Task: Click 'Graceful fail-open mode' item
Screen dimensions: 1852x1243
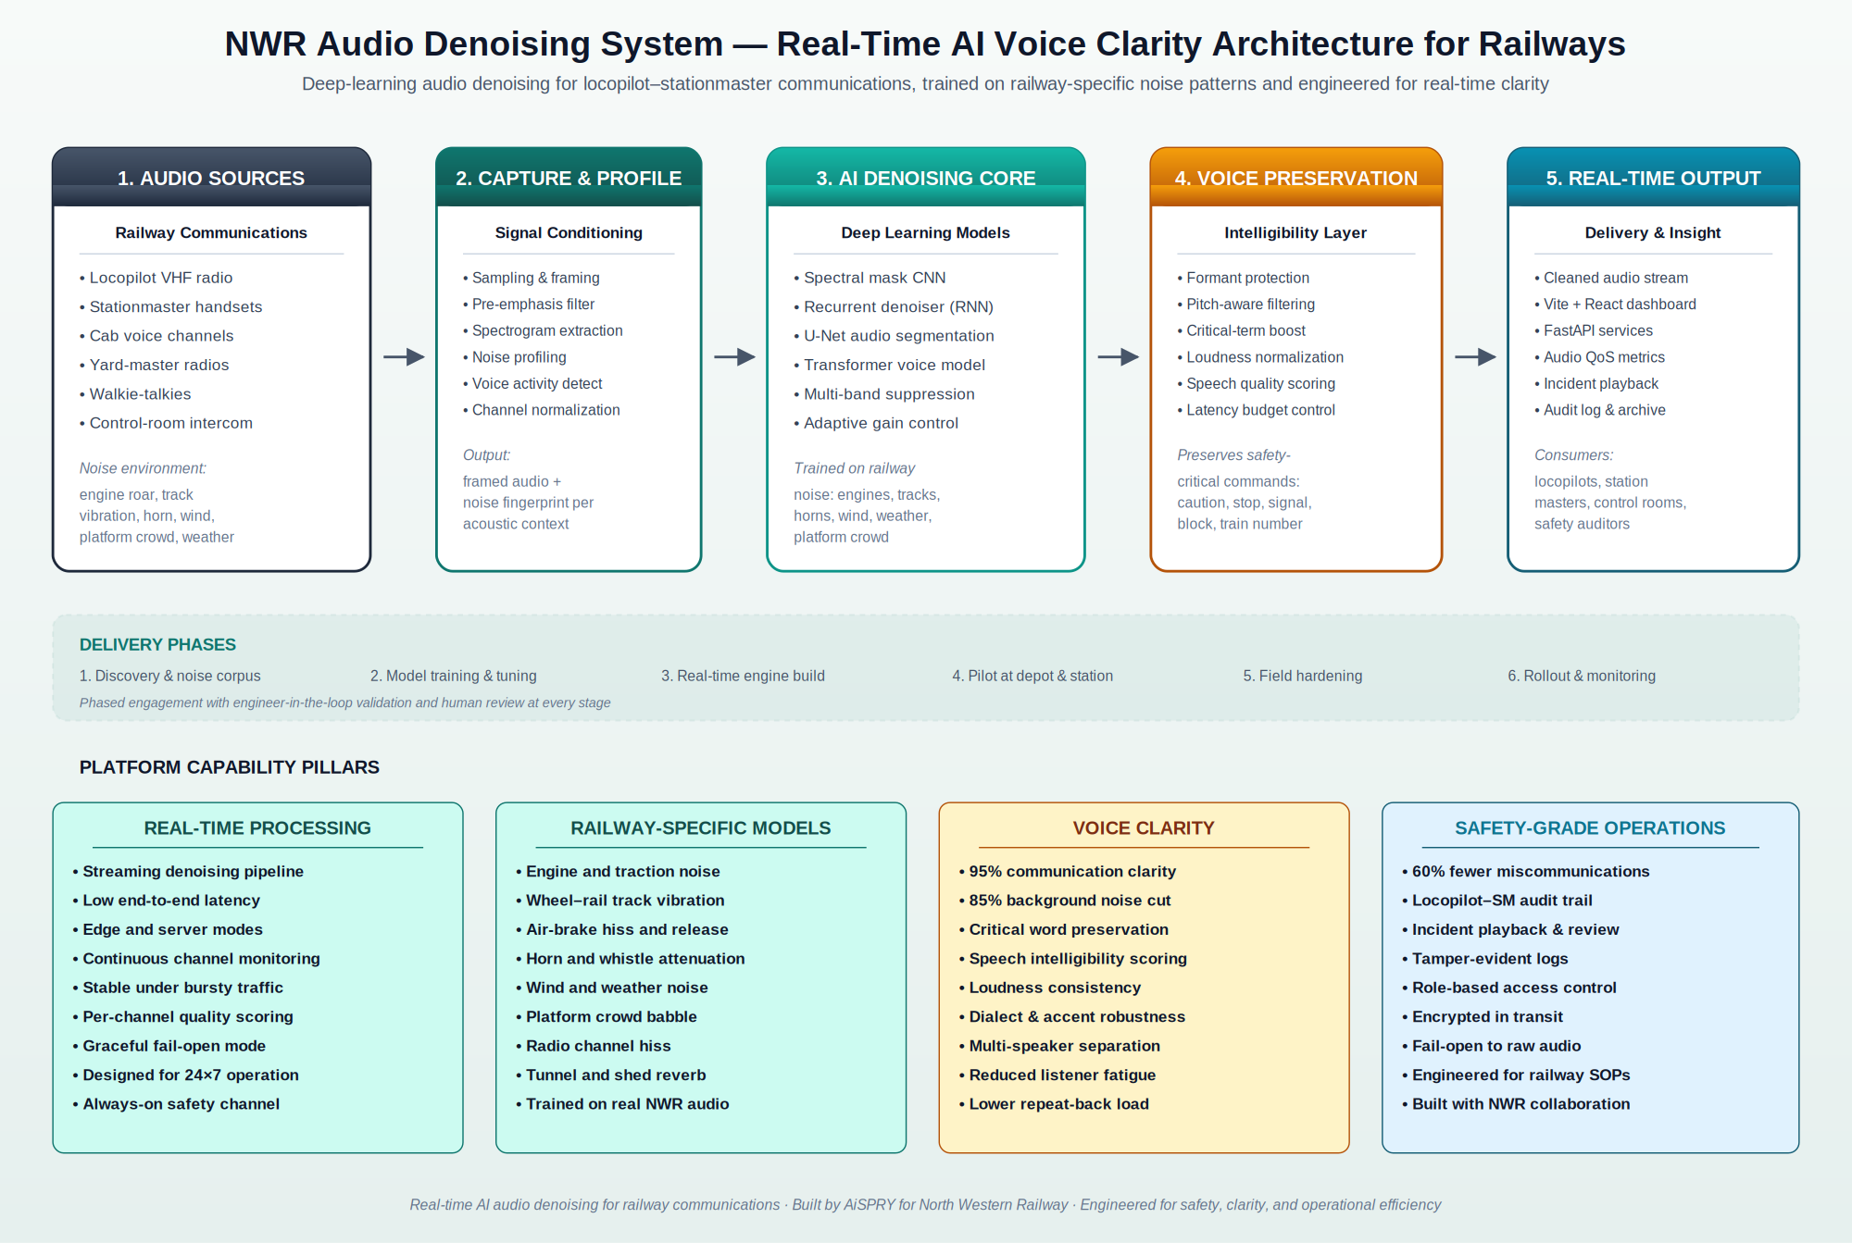Action: pos(169,1046)
